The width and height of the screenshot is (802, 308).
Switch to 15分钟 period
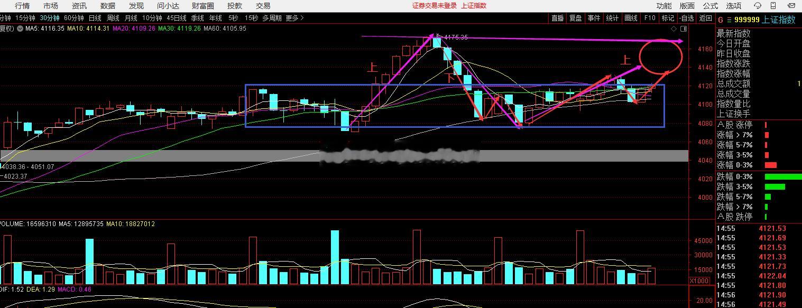[25, 18]
